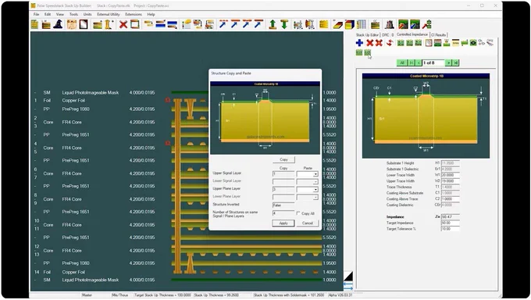Click the second red X delete-all structures icon

(x=379, y=43)
